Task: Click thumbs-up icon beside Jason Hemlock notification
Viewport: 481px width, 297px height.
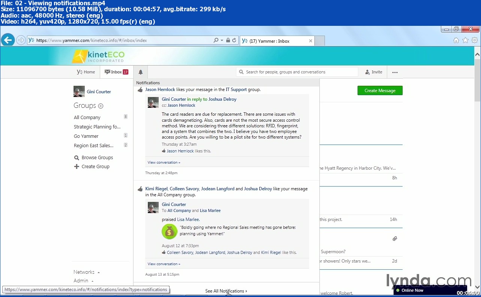Action: tap(140, 90)
